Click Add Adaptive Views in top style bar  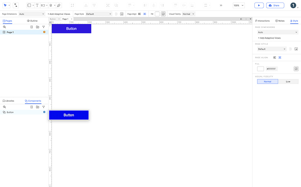pos(59,14)
